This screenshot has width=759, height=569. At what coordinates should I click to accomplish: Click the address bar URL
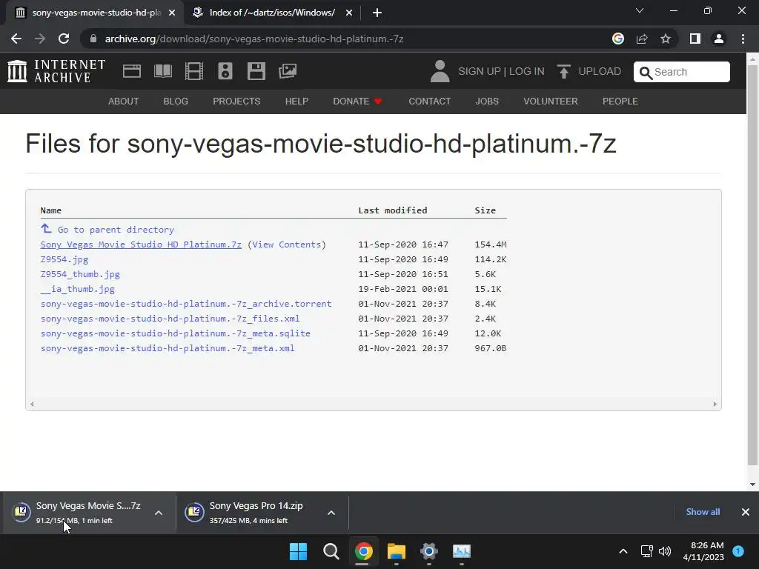pyautogui.click(x=254, y=39)
